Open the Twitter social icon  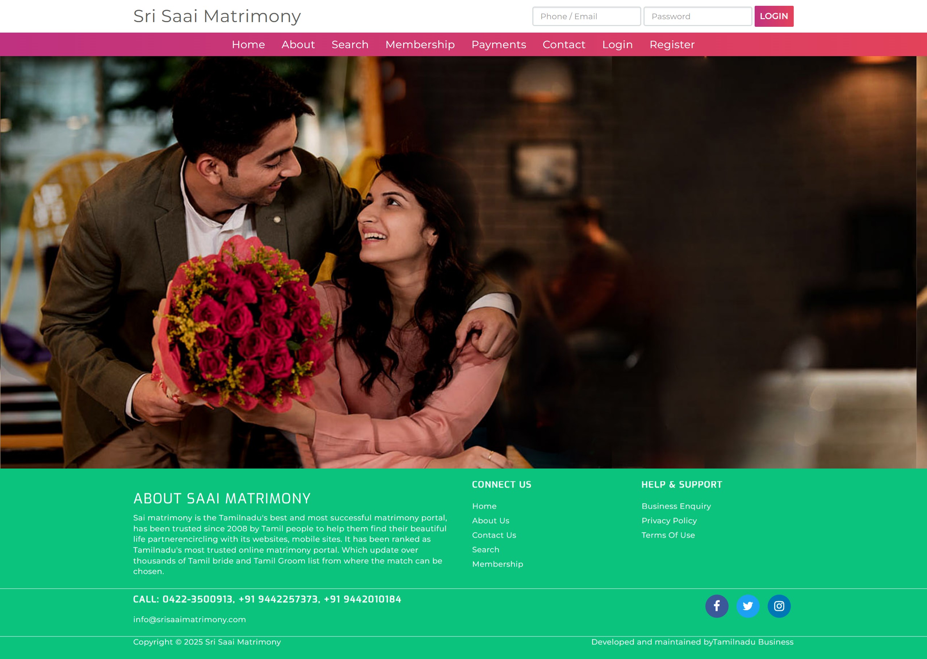(x=748, y=606)
